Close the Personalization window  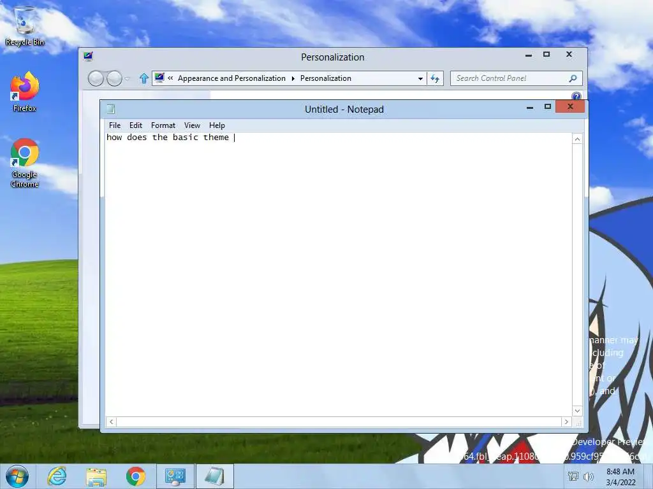[x=569, y=55]
